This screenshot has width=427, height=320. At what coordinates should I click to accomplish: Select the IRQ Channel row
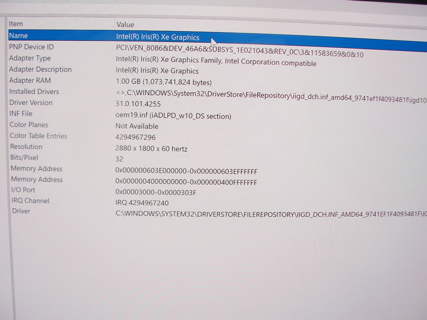coord(30,201)
